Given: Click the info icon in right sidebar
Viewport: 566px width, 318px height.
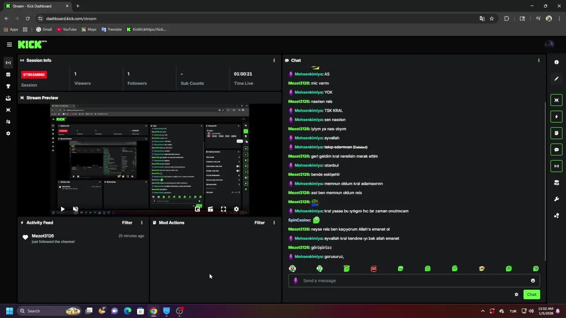Looking at the screenshot, I should 556,62.
